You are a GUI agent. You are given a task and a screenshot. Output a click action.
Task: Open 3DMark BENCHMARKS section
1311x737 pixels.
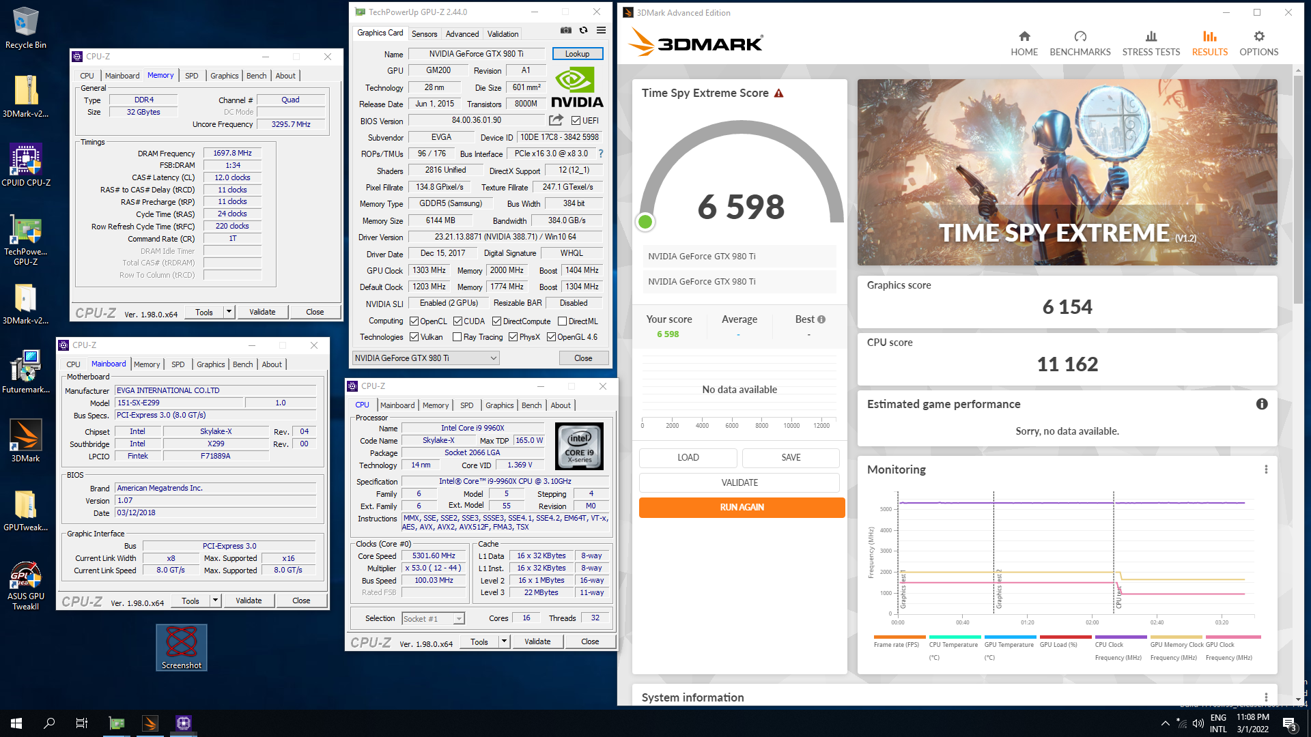pyautogui.click(x=1080, y=44)
